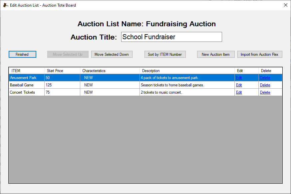Select the Baseball Game start price cell
The image size is (291, 194).
click(62, 85)
